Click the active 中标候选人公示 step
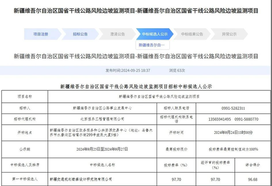272x186 pixels. tap(155, 34)
